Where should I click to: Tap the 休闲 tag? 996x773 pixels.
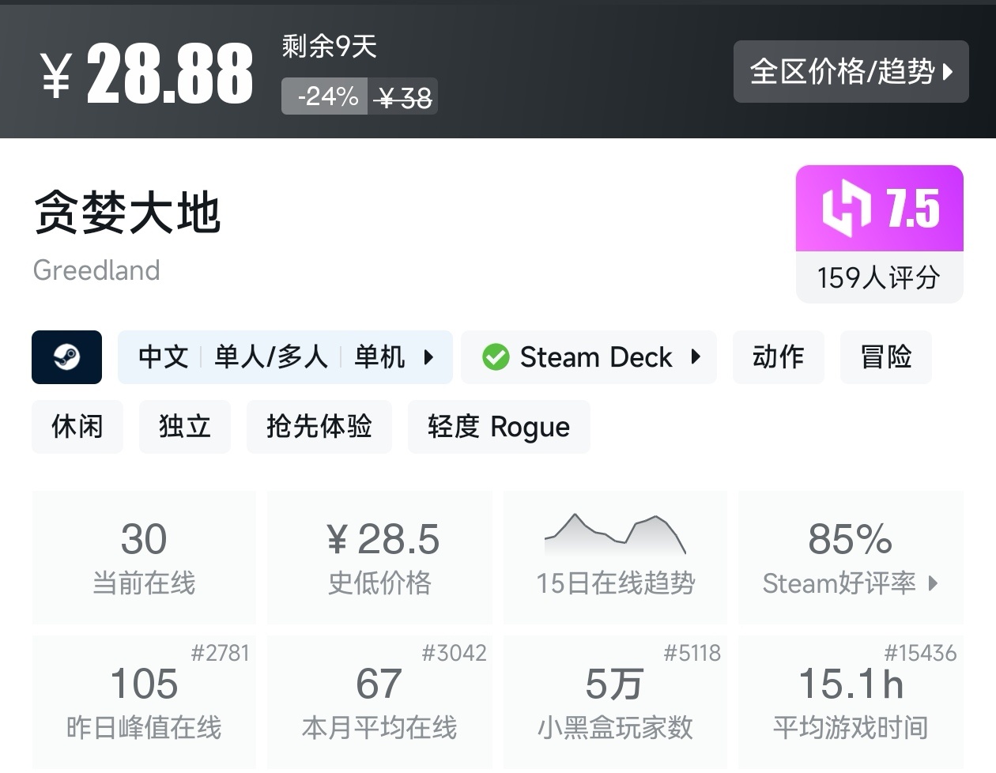pyautogui.click(x=77, y=427)
